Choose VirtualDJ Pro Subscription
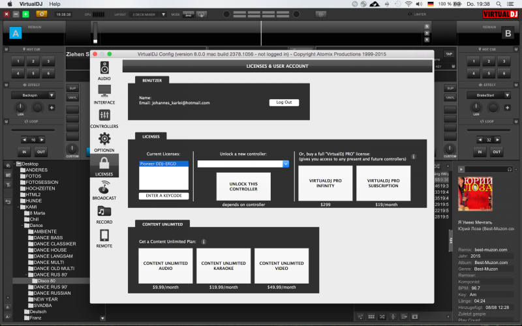This screenshot has width=522, height=326. pyautogui.click(x=383, y=183)
